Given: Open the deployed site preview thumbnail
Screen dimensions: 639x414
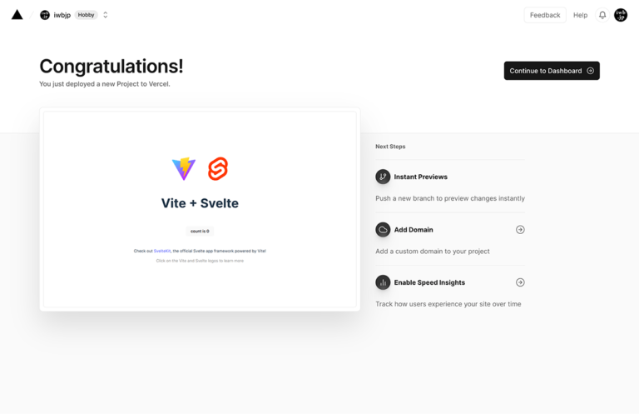Looking at the screenshot, I should (x=200, y=209).
